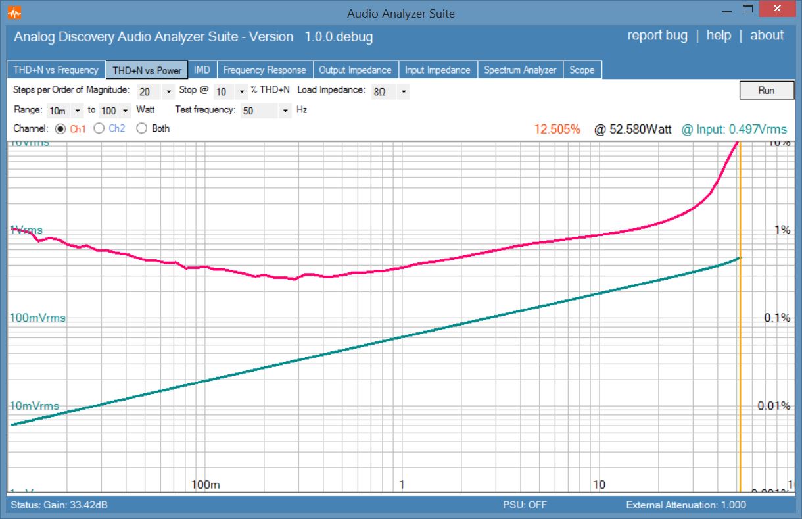
Task: Go to Frequency Response tab
Action: coord(265,70)
